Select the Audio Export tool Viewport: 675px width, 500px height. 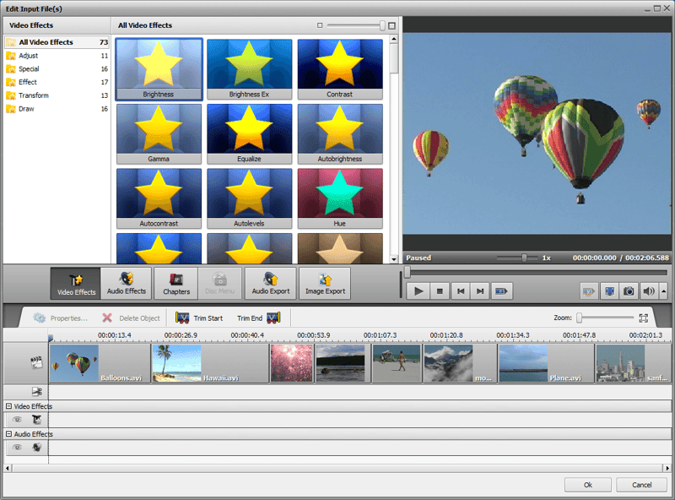coord(271,283)
